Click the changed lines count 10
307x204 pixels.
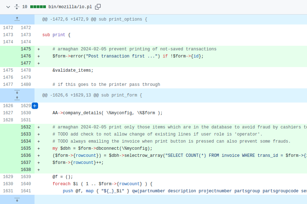click(25, 7)
